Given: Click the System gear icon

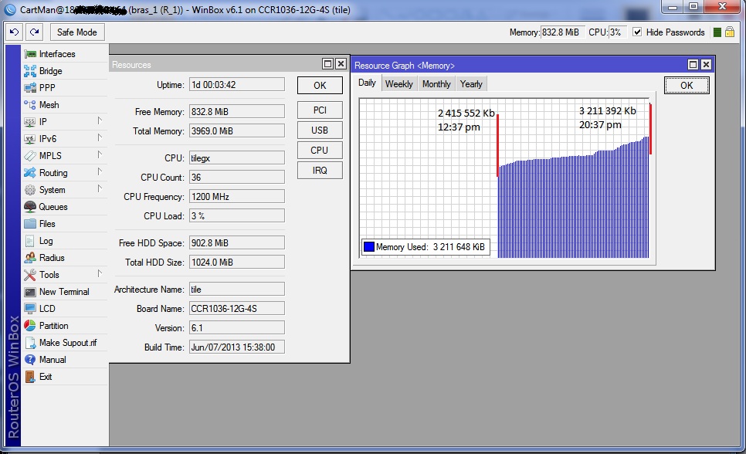Looking at the screenshot, I should pyautogui.click(x=30, y=190).
